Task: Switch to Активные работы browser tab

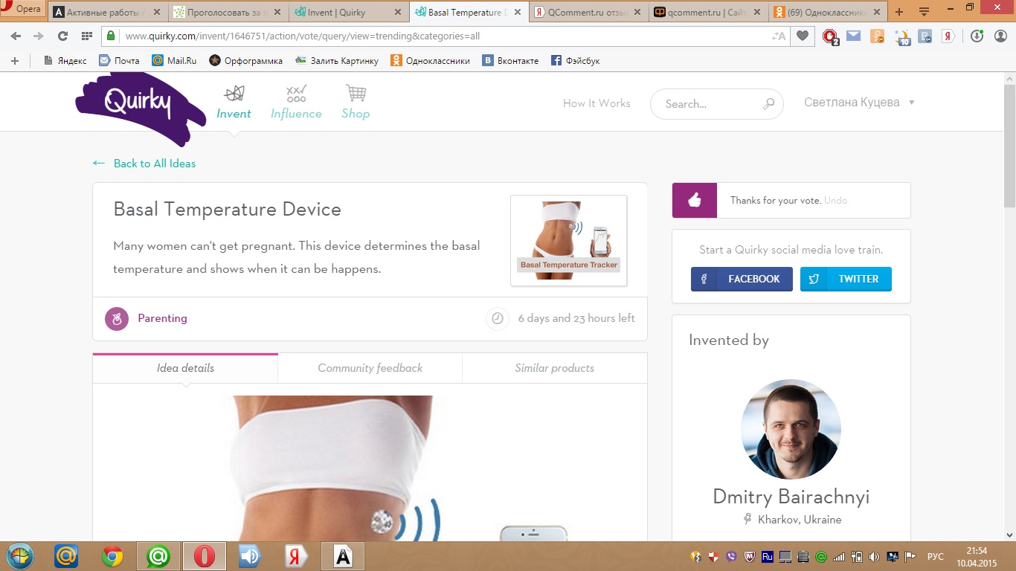Action: click(x=108, y=12)
